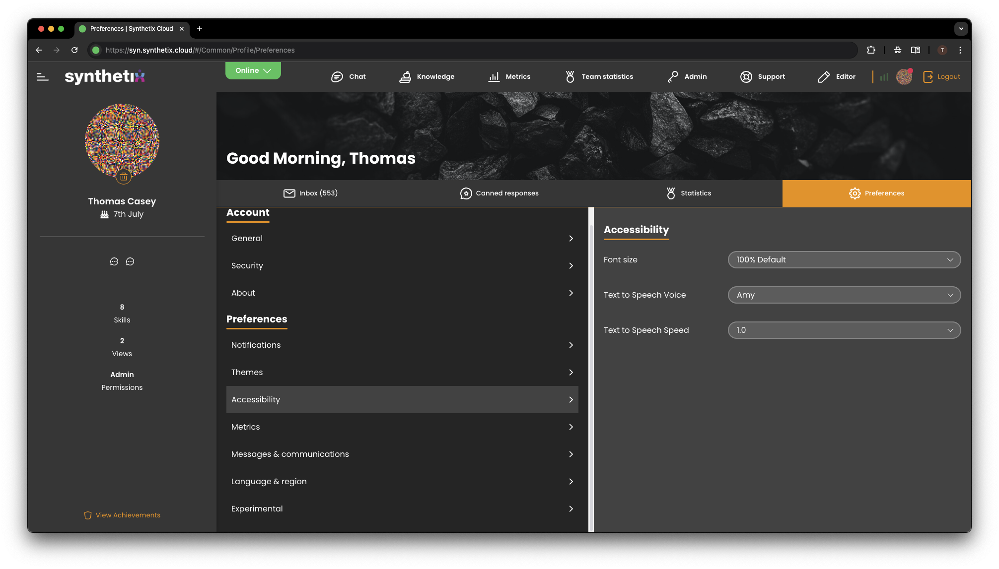Open the Font size dropdown

pos(844,260)
